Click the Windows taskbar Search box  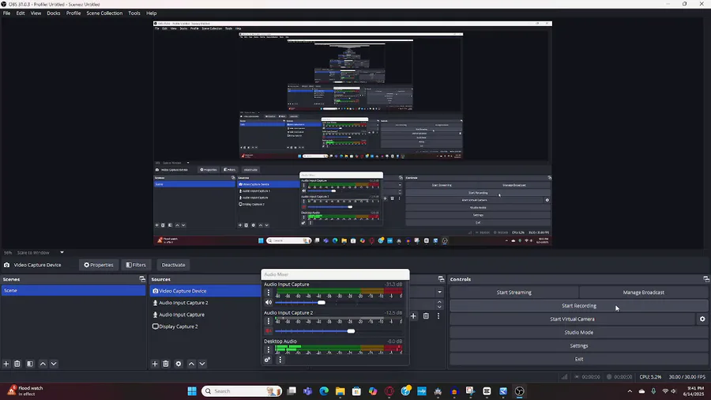tap(241, 391)
